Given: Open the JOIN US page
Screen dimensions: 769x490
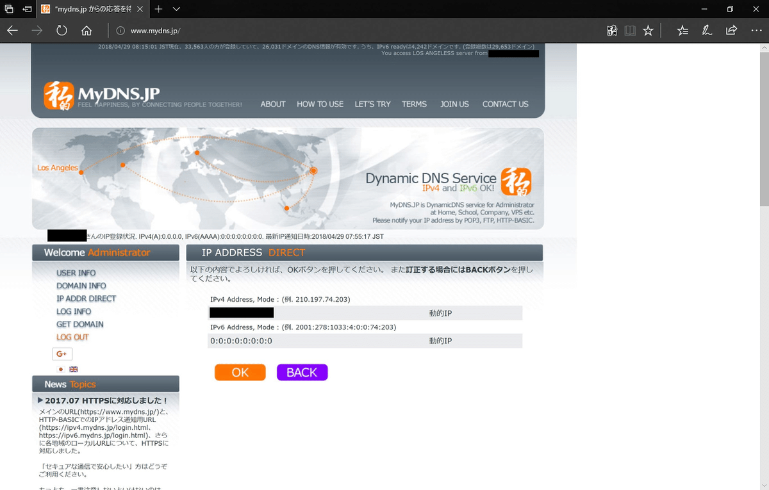Looking at the screenshot, I should tap(454, 104).
